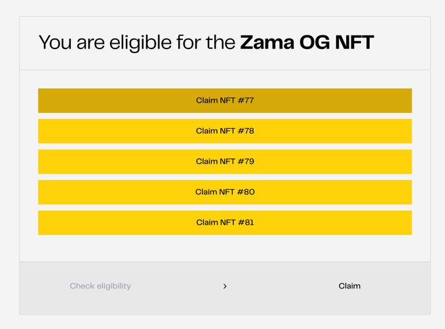Image resolution: width=445 pixels, height=329 pixels.
Task: Click the Claim NFT #77 button
Action: coord(225,101)
